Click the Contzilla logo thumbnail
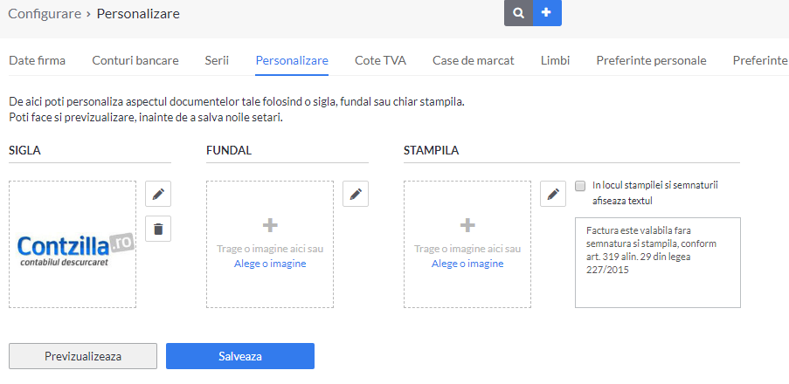Viewport: 789px width, 384px height. [x=75, y=249]
